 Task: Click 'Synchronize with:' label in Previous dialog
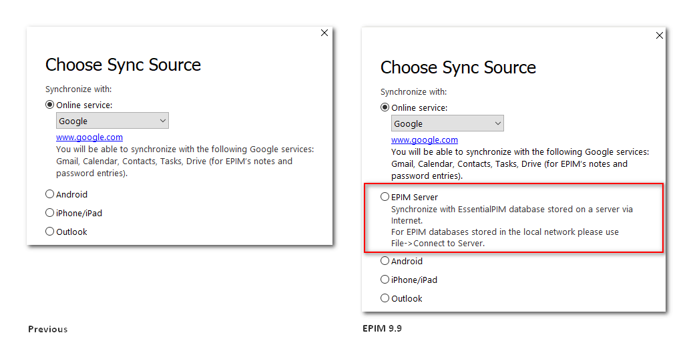click(x=78, y=89)
